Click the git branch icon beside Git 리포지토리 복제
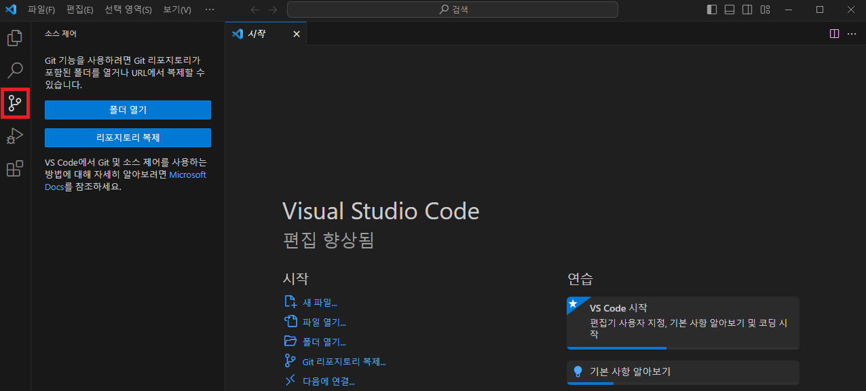Screen dimensions: 866x391 click(290, 361)
